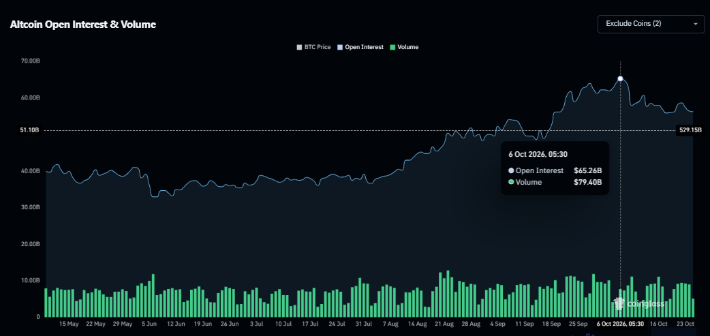Click the 23 Oct x-axis date
The image size is (710, 336).
click(685, 324)
